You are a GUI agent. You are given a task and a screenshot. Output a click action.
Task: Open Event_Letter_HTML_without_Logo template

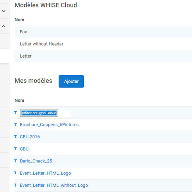pos(54,185)
